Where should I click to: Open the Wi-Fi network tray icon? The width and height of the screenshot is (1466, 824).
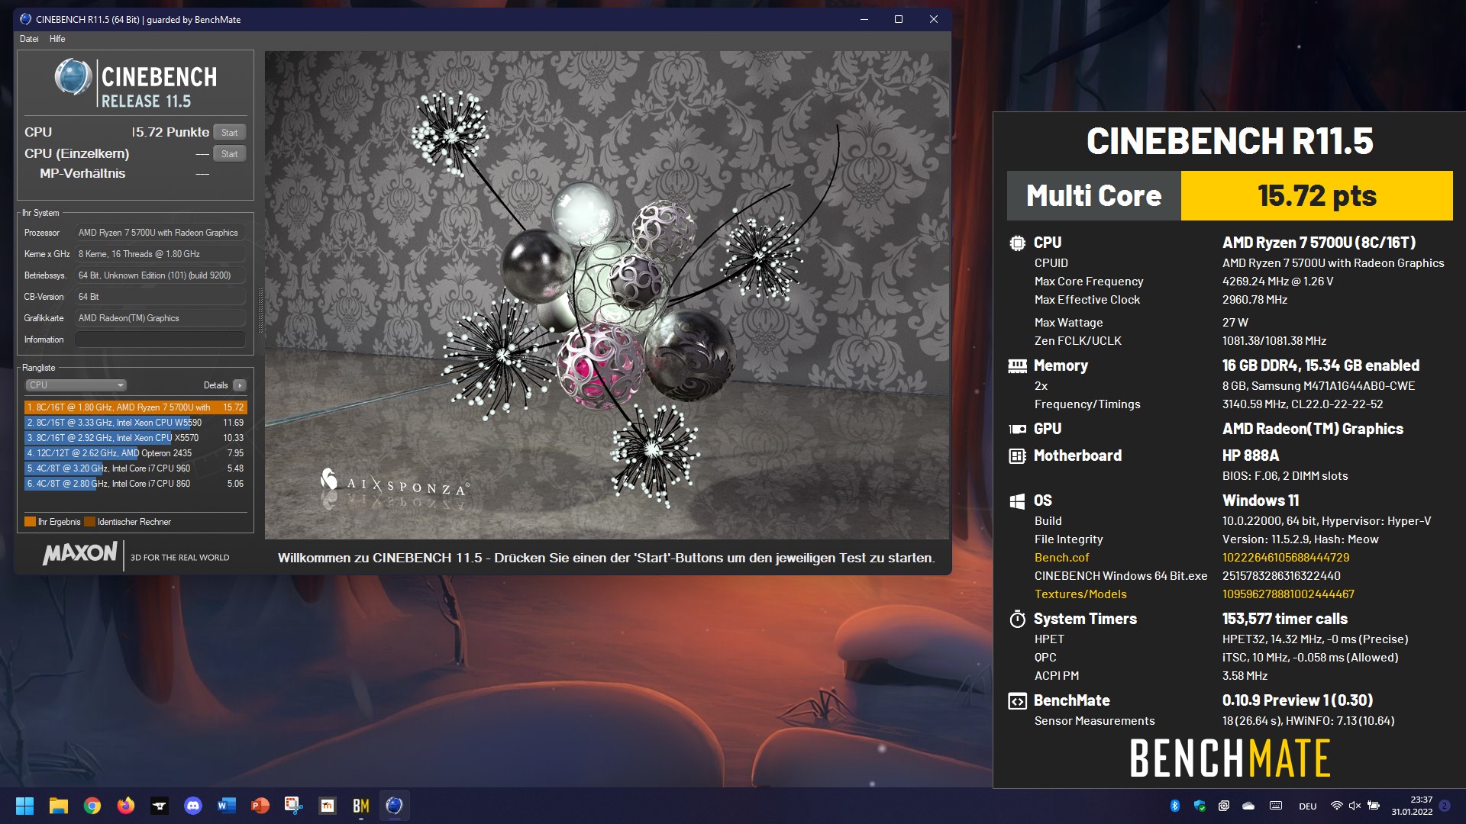(1336, 806)
